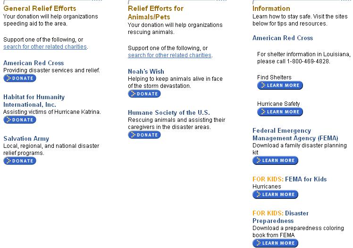Open Habitat for Humanity International heading

tap(34, 101)
